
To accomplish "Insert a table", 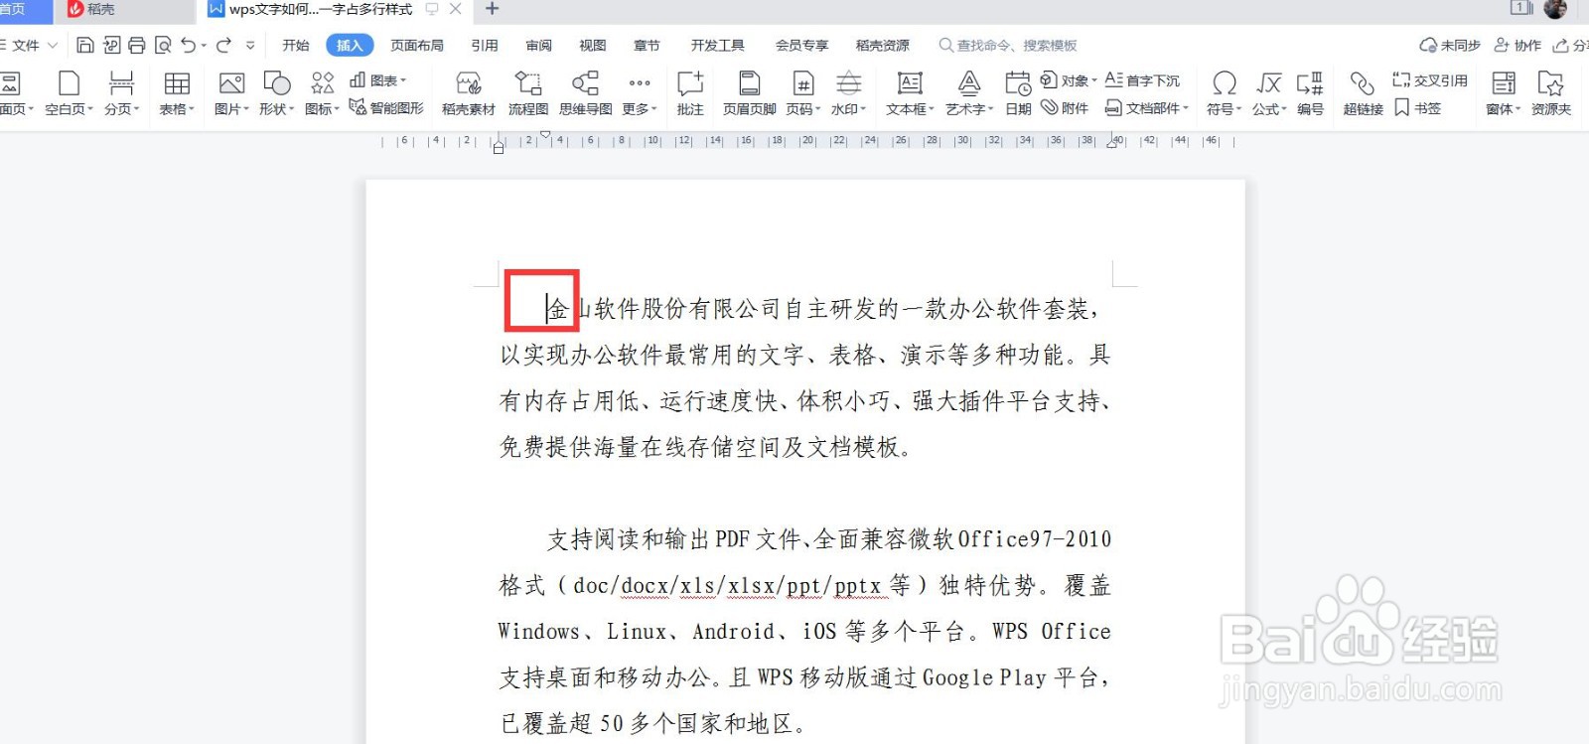I will pyautogui.click(x=177, y=93).
